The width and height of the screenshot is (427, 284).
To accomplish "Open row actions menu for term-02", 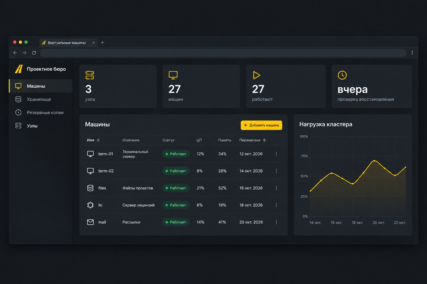I will pyautogui.click(x=276, y=171).
